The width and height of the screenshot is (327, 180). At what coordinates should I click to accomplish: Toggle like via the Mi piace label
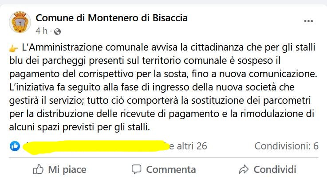point(67,169)
